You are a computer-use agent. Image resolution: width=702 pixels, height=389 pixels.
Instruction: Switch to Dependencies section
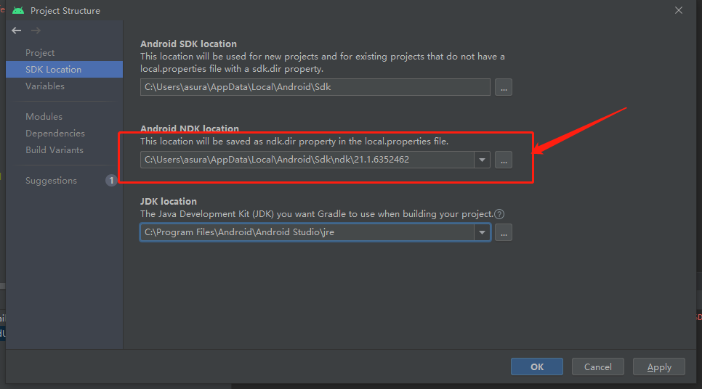55,134
